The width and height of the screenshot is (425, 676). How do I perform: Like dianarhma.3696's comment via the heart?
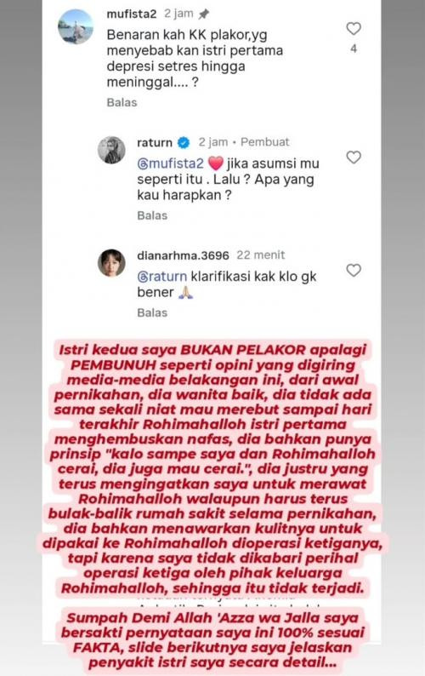[354, 270]
